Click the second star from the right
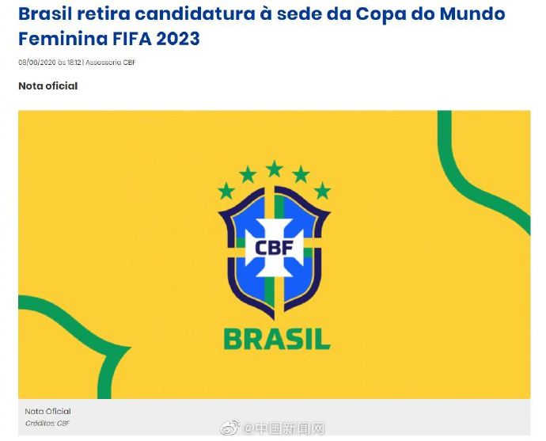This screenshot has width=546, height=441. point(301,174)
